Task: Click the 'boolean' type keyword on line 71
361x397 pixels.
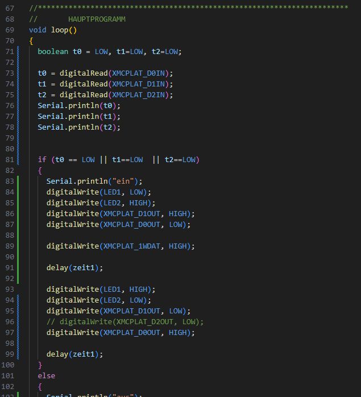Action: click(53, 52)
